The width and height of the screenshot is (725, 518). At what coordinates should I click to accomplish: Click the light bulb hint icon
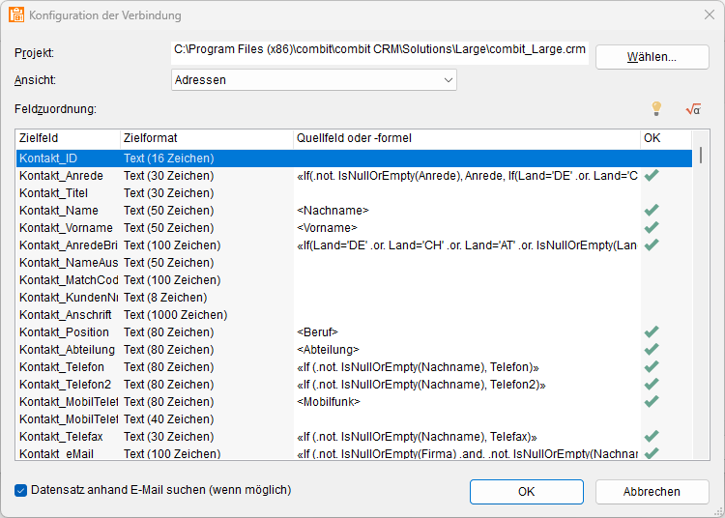point(656,109)
